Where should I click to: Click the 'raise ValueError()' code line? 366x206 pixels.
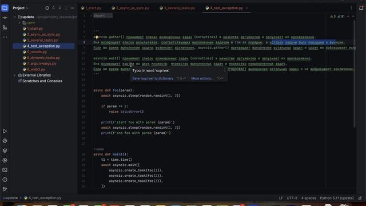(126, 112)
